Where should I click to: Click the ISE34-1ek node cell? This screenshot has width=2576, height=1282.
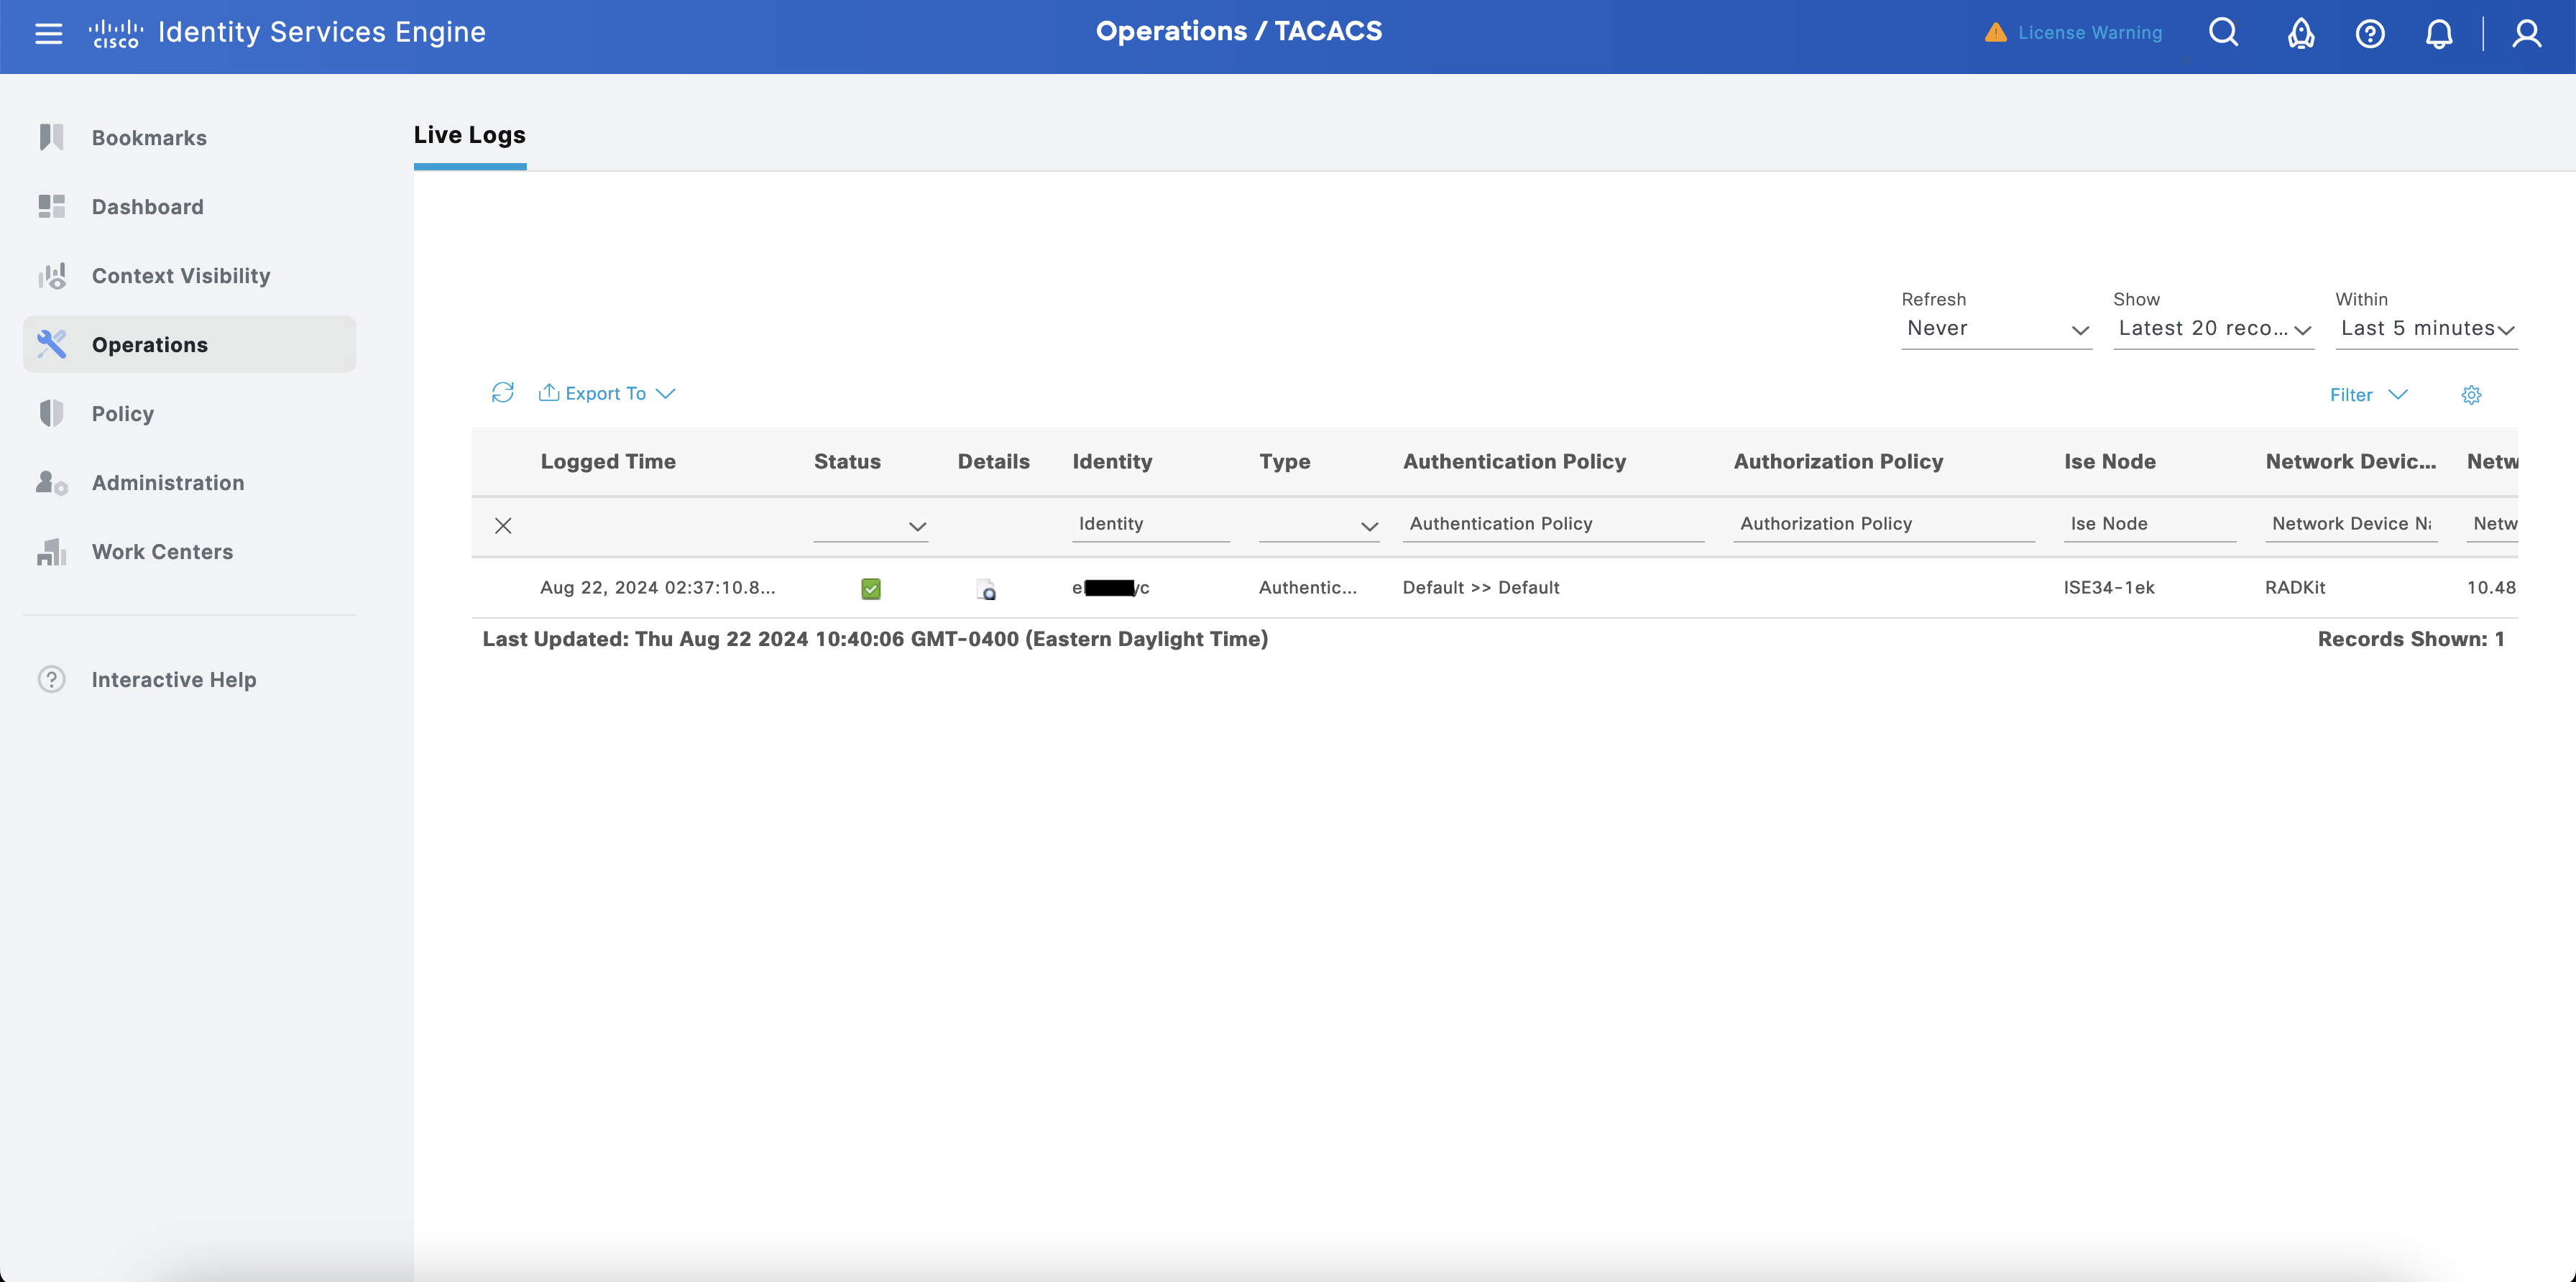coord(2109,587)
